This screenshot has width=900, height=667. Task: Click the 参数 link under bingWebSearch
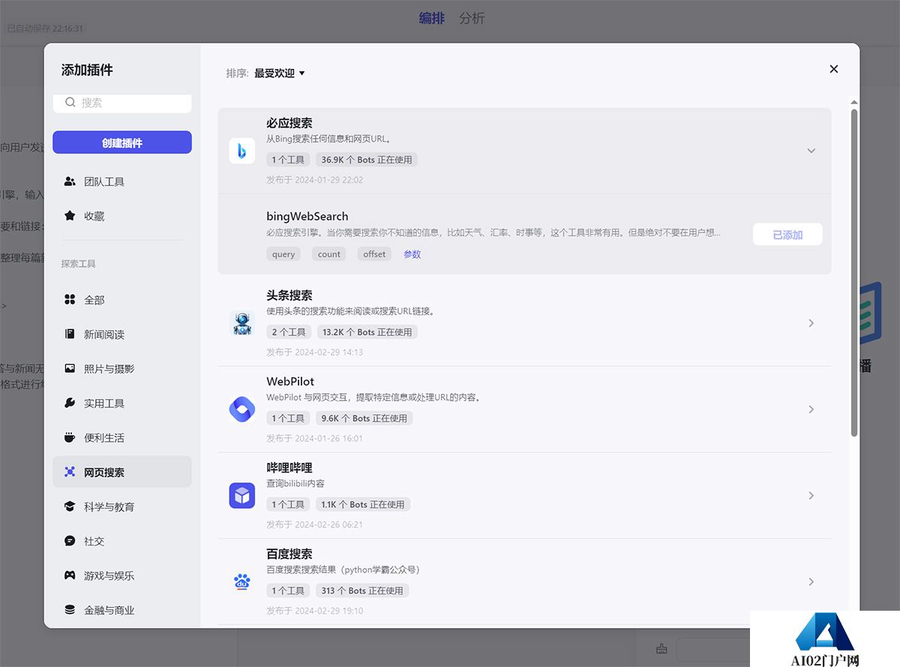412,254
